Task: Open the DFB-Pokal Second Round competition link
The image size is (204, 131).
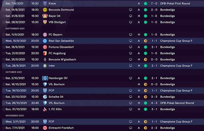Action: click(x=177, y=103)
